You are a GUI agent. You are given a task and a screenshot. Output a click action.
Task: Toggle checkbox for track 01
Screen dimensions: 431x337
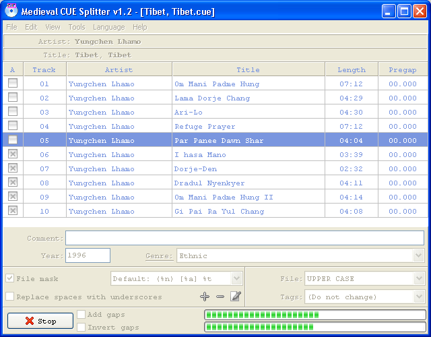click(x=13, y=84)
